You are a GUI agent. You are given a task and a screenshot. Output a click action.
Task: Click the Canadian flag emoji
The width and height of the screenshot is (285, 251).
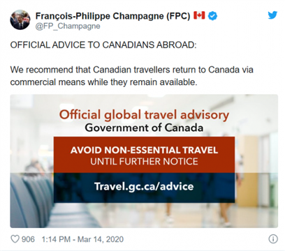[x=199, y=15]
